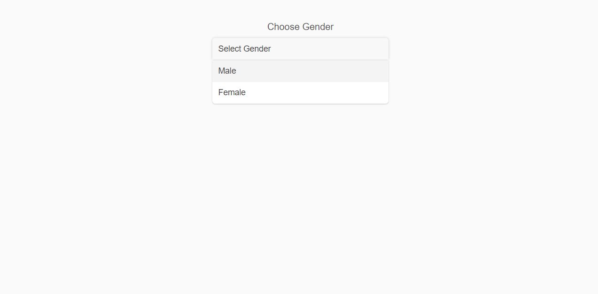Click the Choose Gender heading
Viewport: 598px width, 294px height.
click(x=300, y=27)
